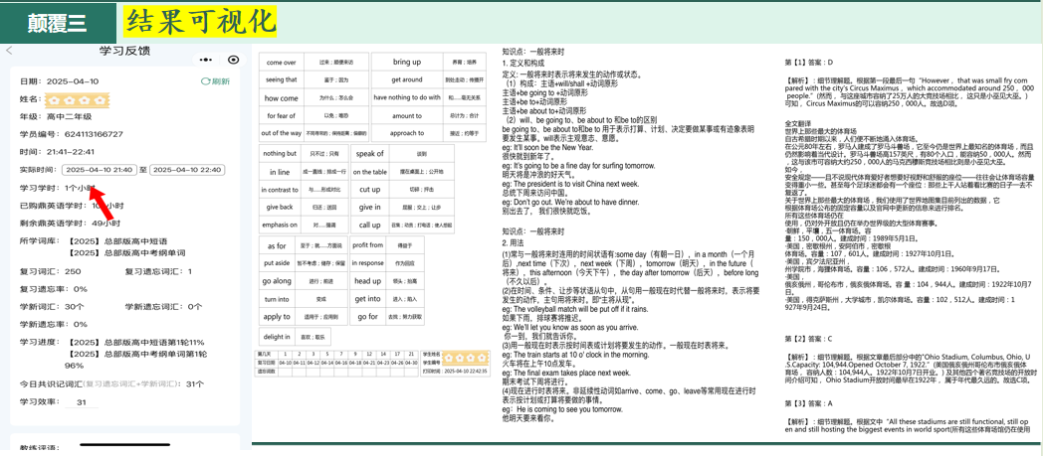
Task: Open the start time field 2025-04-10 21:40
Action: coord(100,170)
